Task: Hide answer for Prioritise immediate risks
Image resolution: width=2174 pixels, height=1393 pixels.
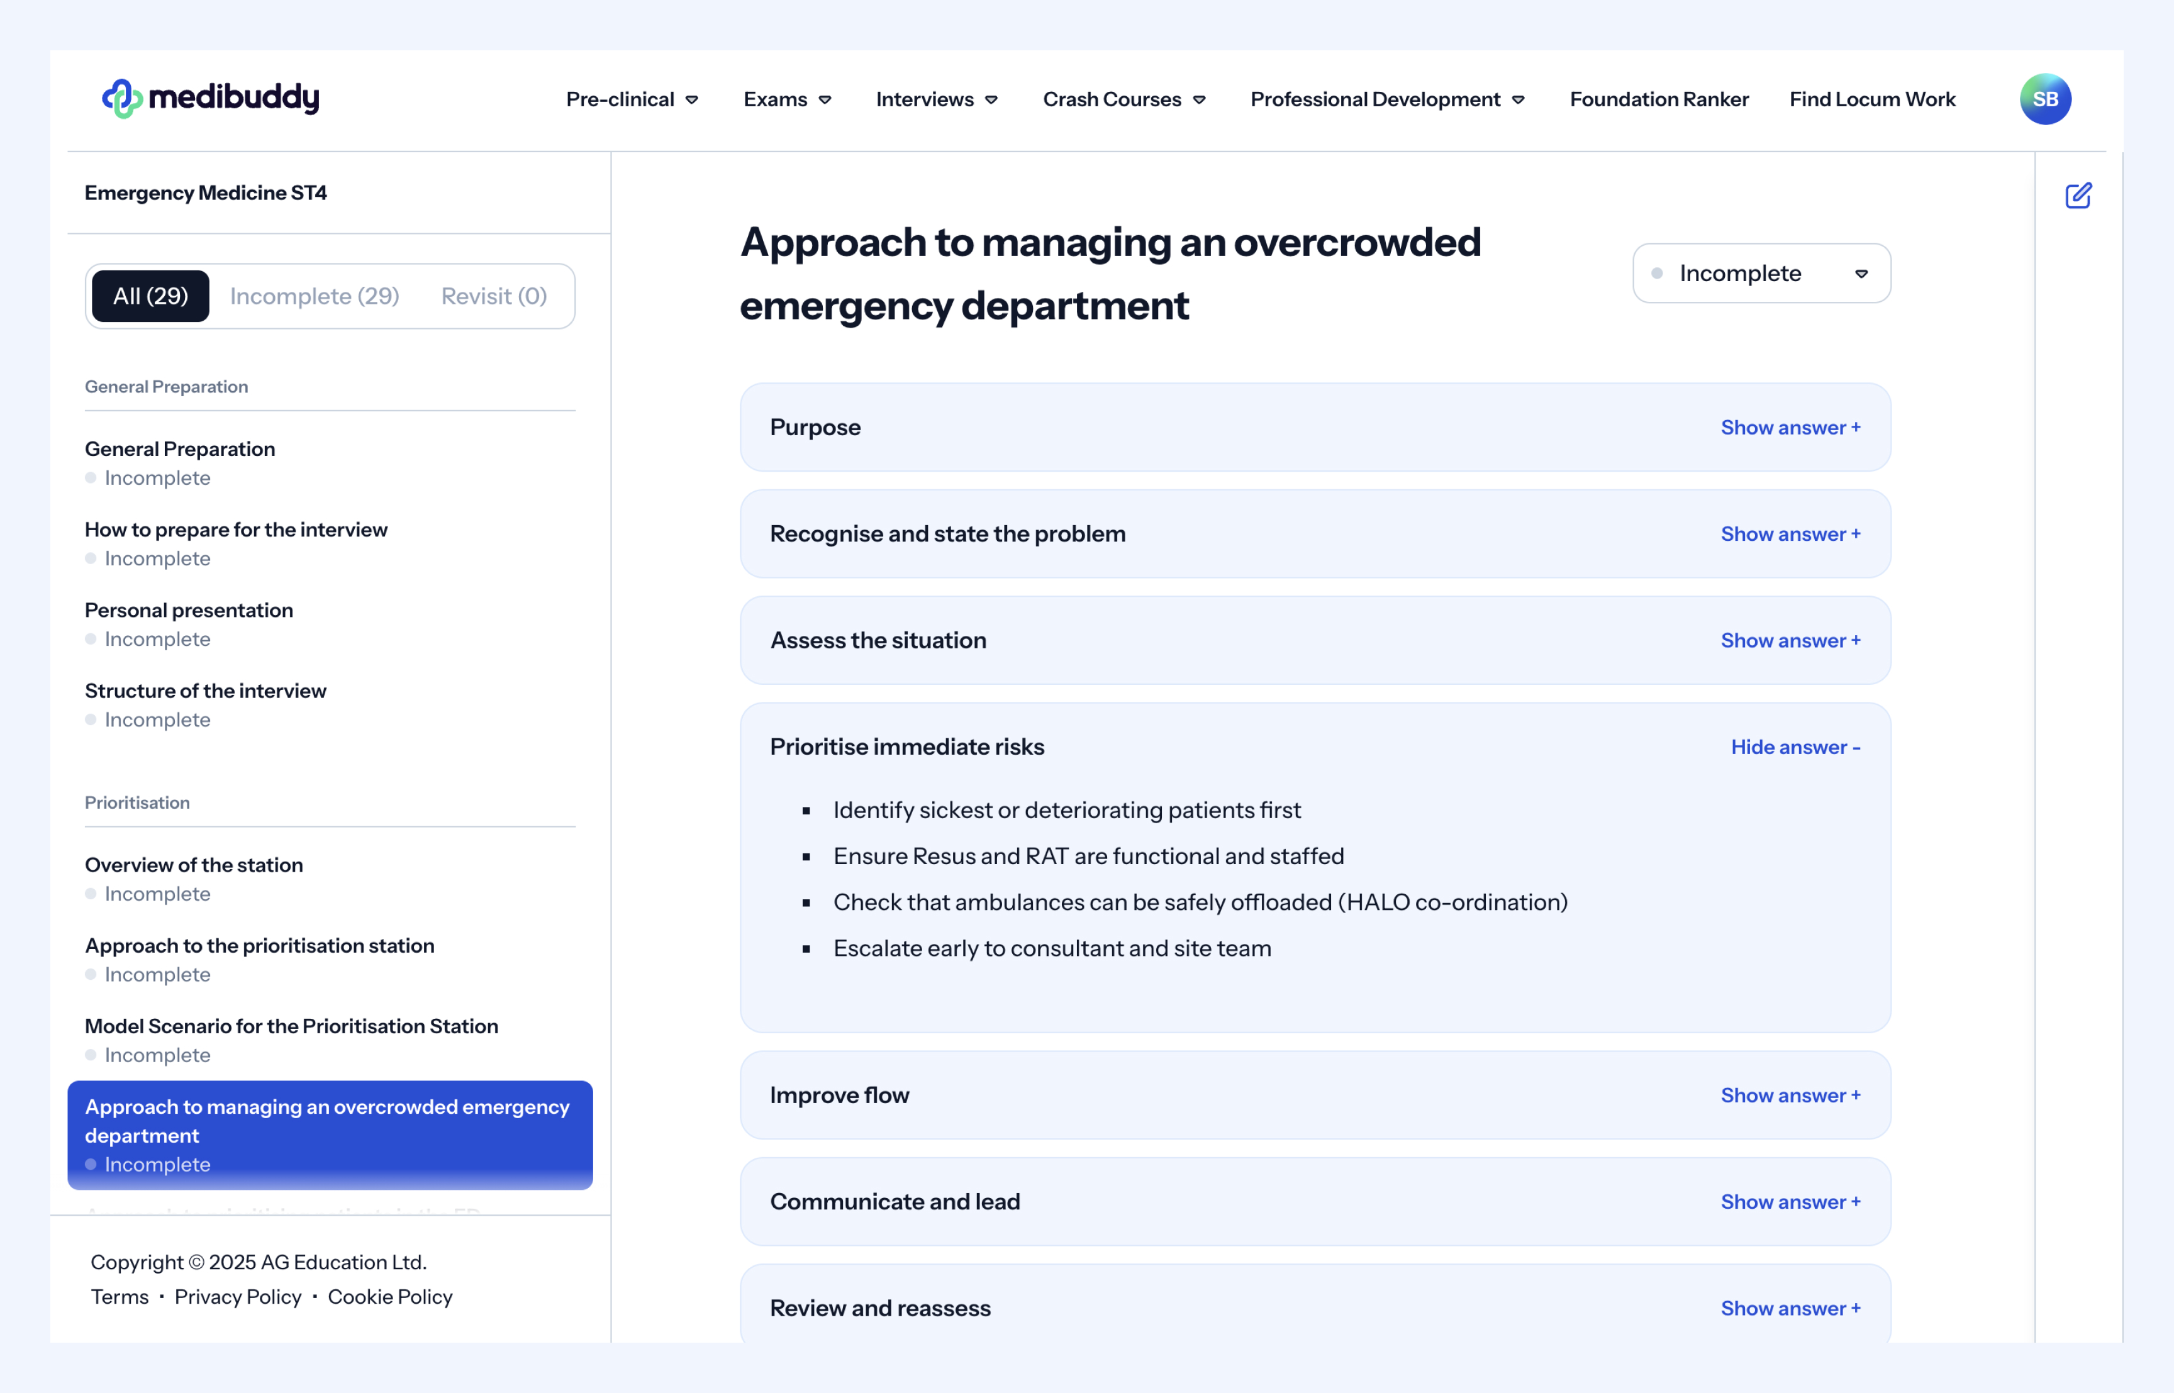Action: [1795, 747]
